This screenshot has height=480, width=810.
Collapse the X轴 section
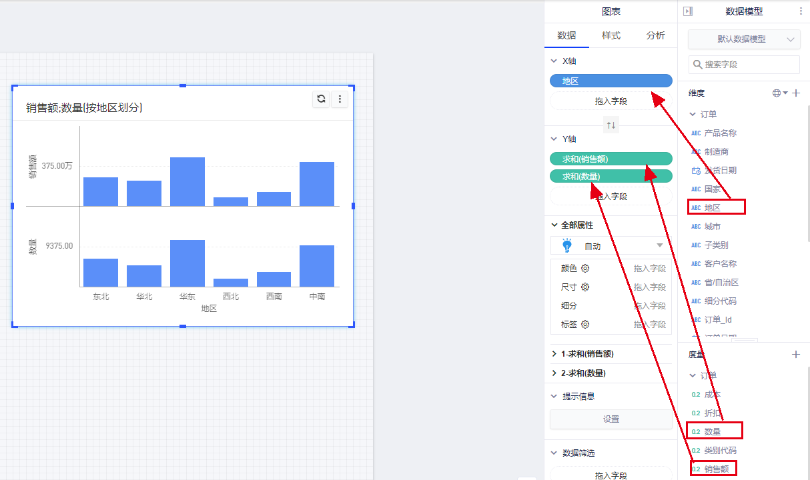tap(554, 61)
